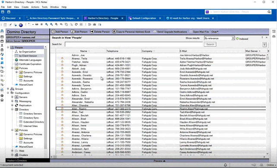
Task: Collapse the Configuration tree node
Action: tap(8, 93)
